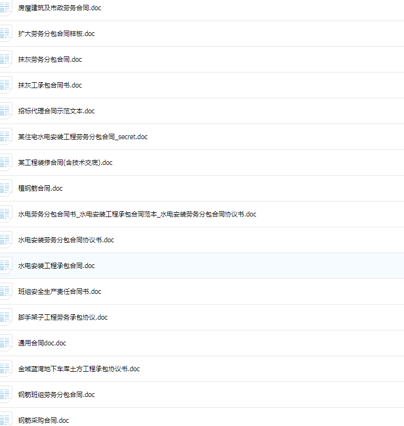Open 某住宅水电安装工程劳务分包合同_secret.doc
Viewport: 404px width, 426px height.
[83, 136]
